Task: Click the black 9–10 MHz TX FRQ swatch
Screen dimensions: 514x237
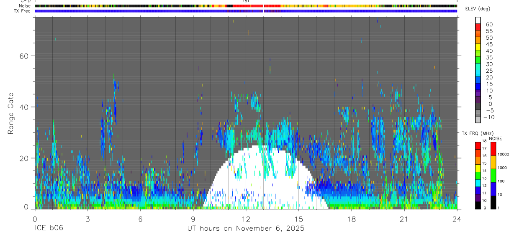Action: pos(478,206)
